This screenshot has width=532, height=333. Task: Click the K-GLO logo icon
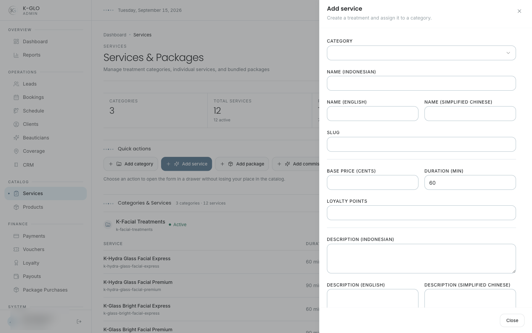pyautogui.click(x=13, y=10)
